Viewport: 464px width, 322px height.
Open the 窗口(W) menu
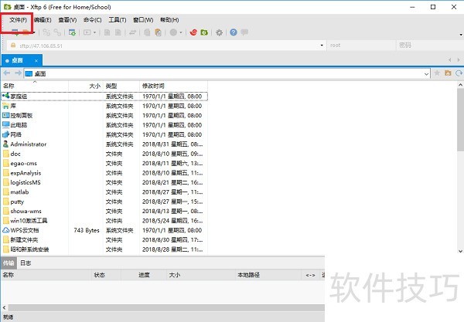coord(143,20)
